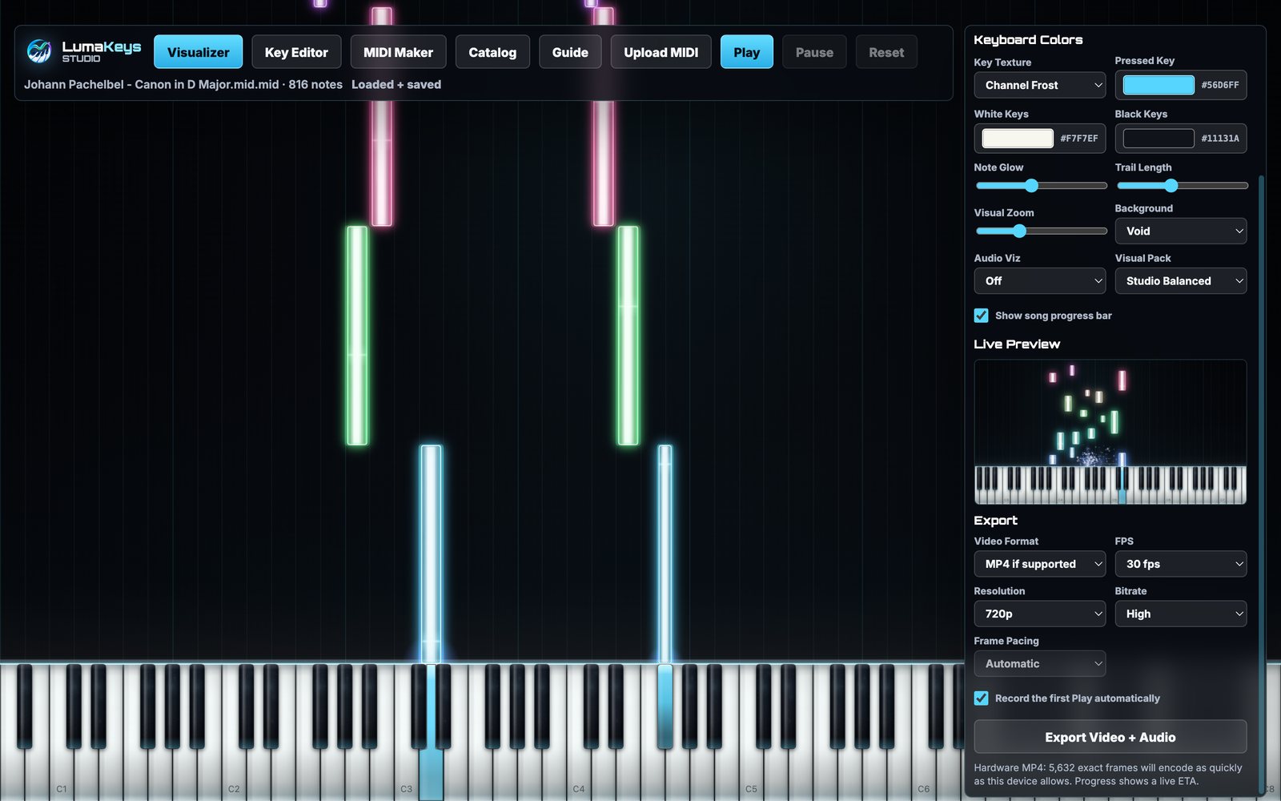Open the Key Editor tab
The image size is (1281, 801).
tap(296, 52)
